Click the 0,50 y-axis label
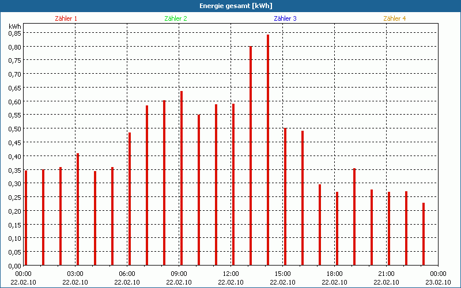Image resolution: width=461 pixels, height=288 pixels. coord(15,129)
